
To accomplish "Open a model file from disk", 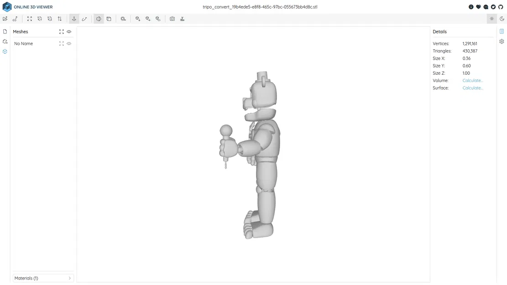I will coord(5,19).
